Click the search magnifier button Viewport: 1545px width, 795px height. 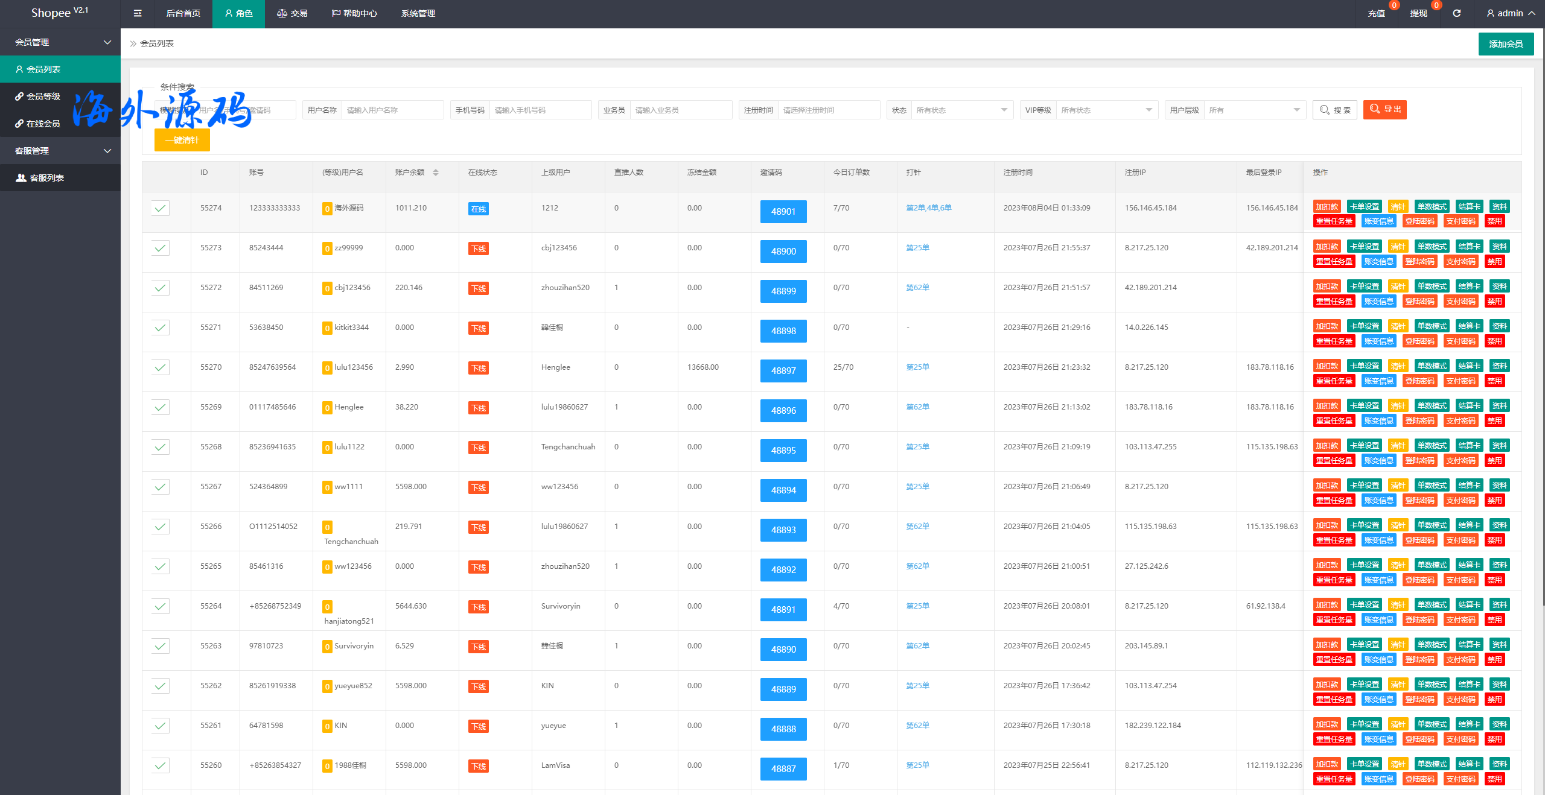click(1334, 110)
